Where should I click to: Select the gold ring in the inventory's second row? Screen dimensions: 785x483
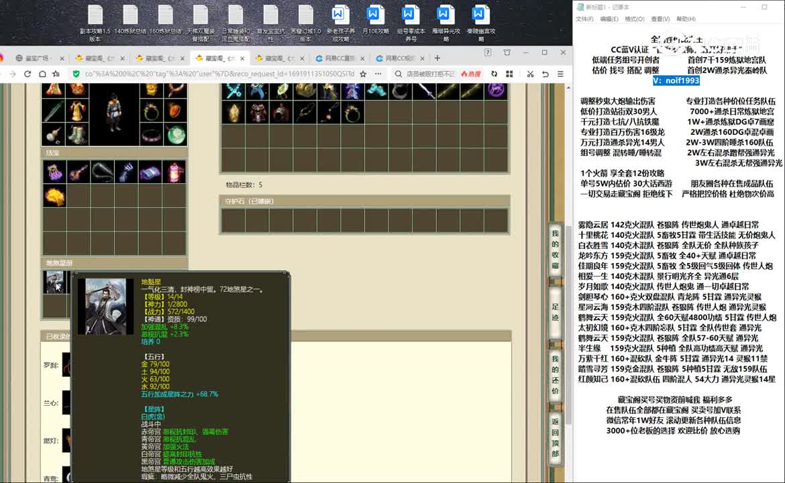(x=353, y=113)
